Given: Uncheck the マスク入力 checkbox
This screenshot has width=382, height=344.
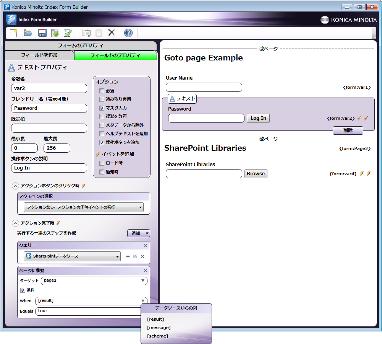Looking at the screenshot, I should [x=102, y=108].
